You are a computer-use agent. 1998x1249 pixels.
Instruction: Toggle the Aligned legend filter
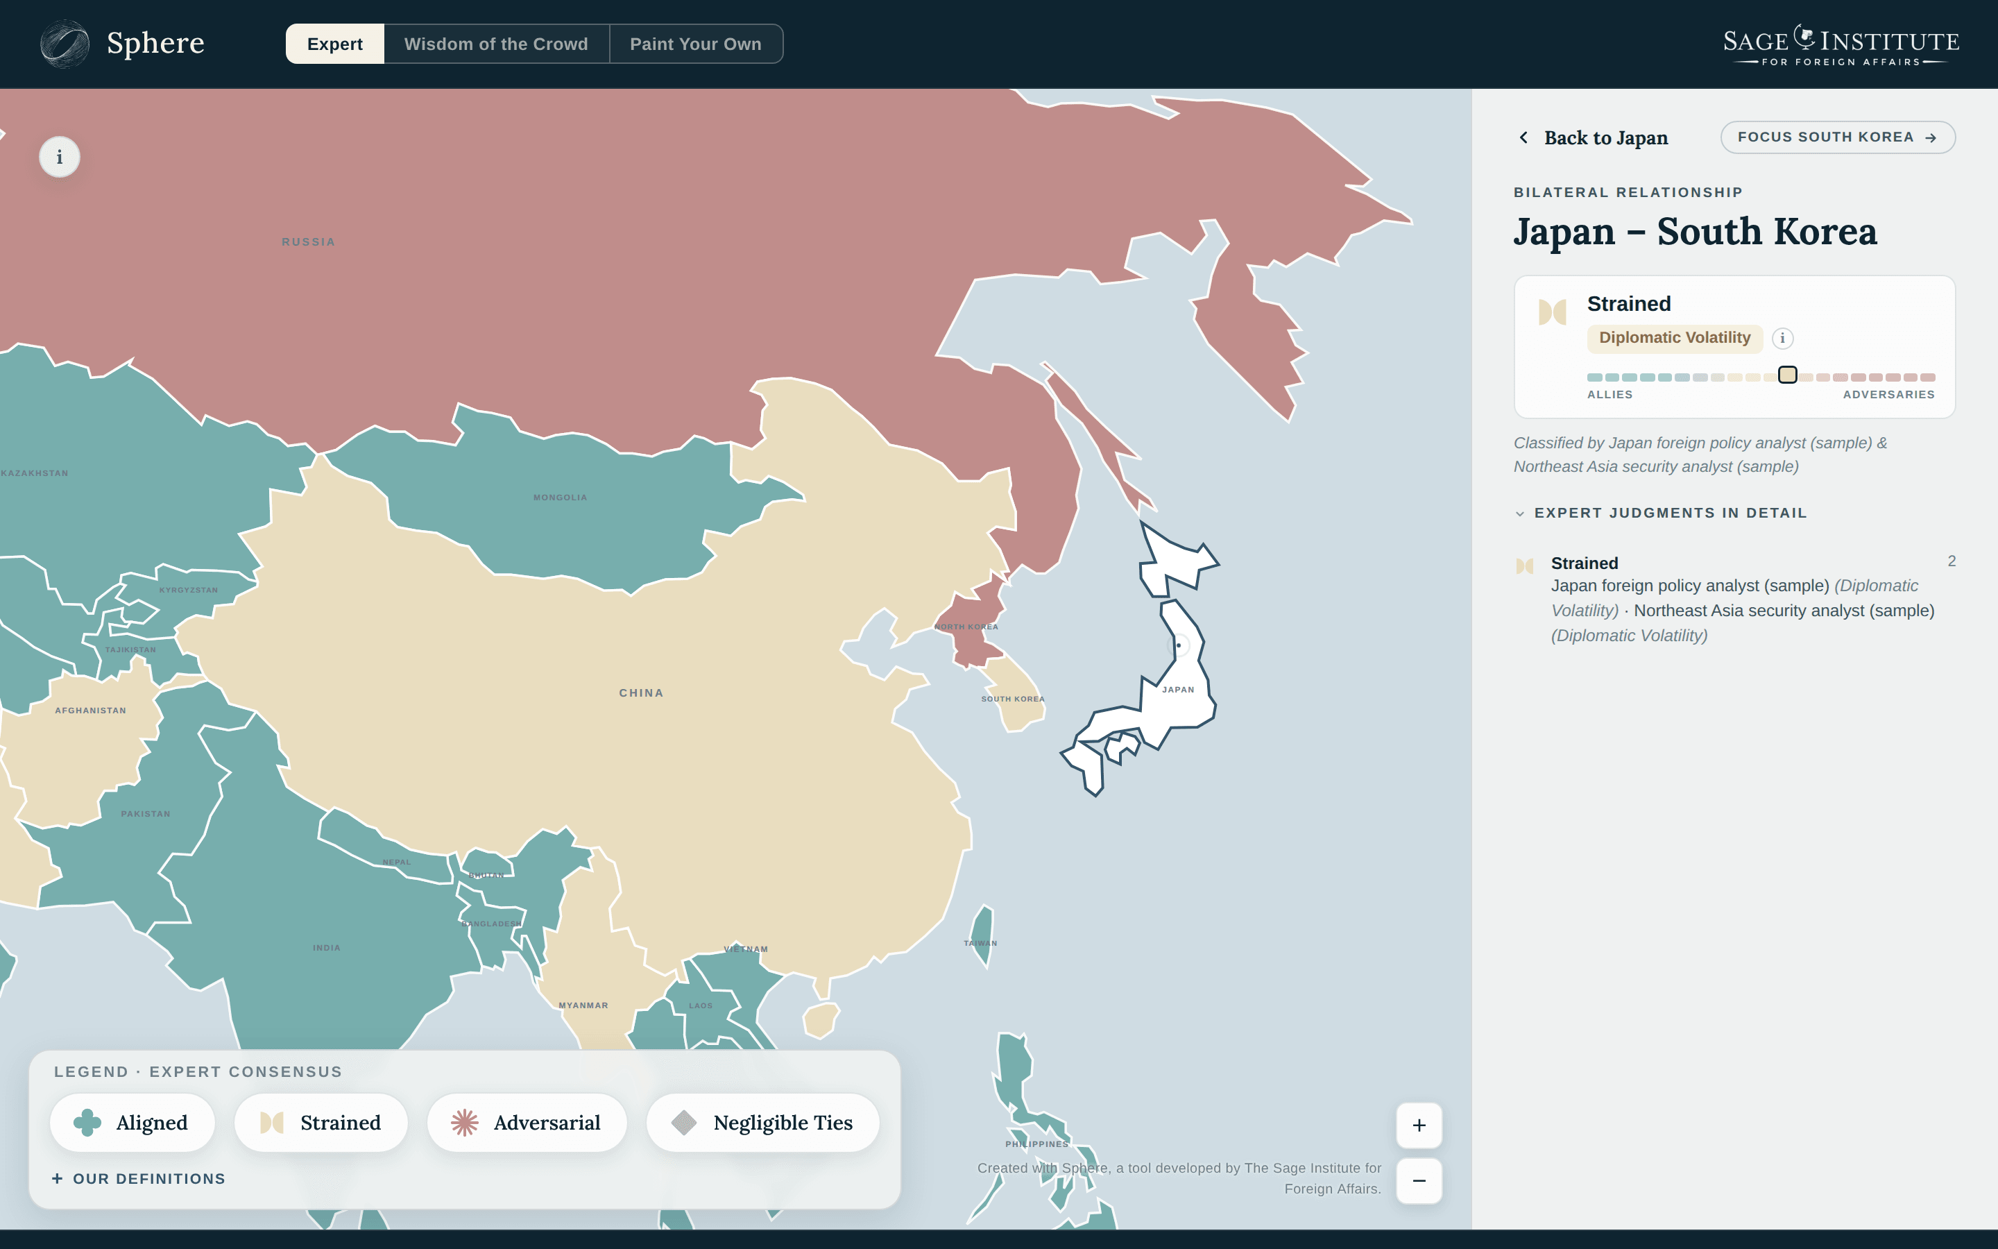point(132,1123)
